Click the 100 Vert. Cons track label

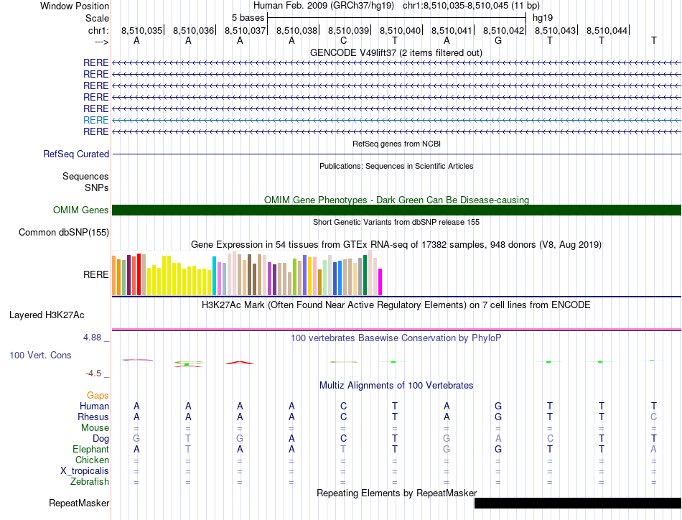pyautogui.click(x=40, y=355)
